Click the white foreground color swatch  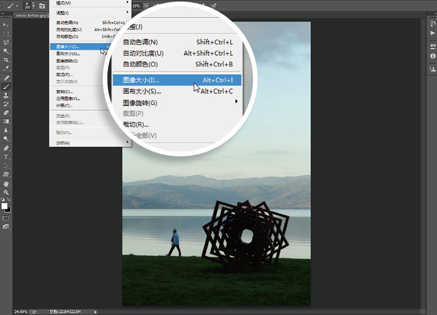[x=4, y=206]
